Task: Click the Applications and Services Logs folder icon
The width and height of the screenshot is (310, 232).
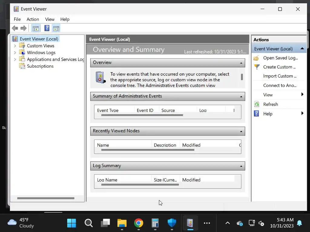Action: [22, 59]
